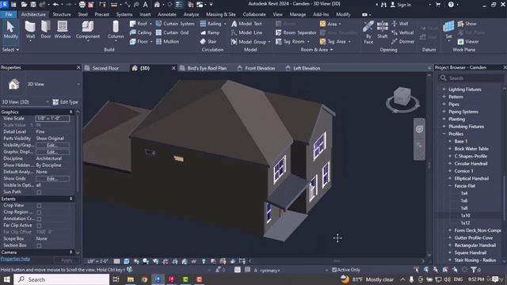Collapse the Fascia-Flat tree node
This screenshot has height=285, width=507.
[x=450, y=186]
